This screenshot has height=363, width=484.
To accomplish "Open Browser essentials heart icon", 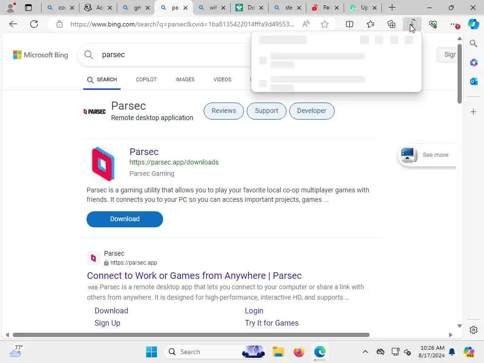I will 433,24.
